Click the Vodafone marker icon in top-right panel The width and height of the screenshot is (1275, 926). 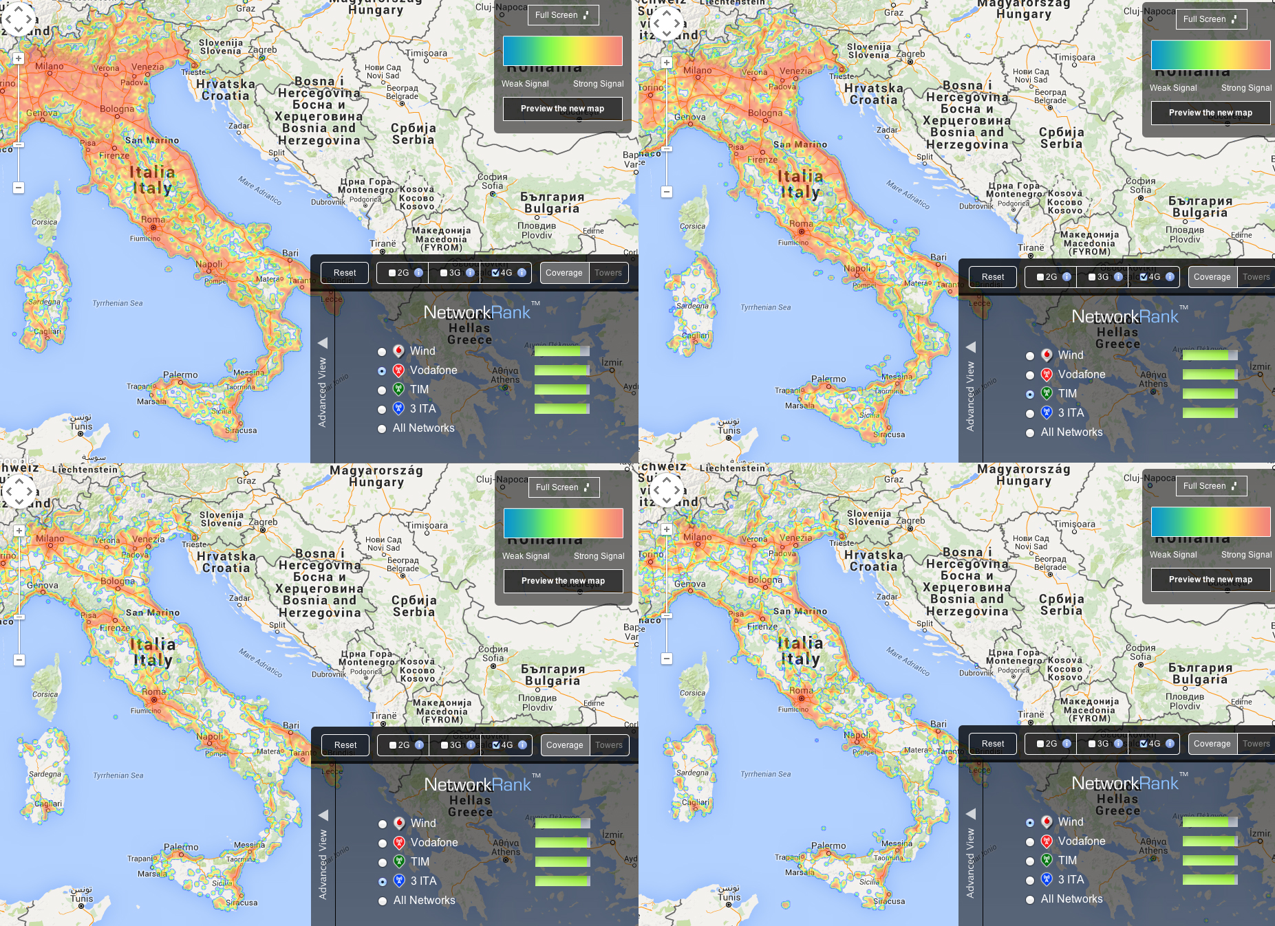[x=1047, y=375]
